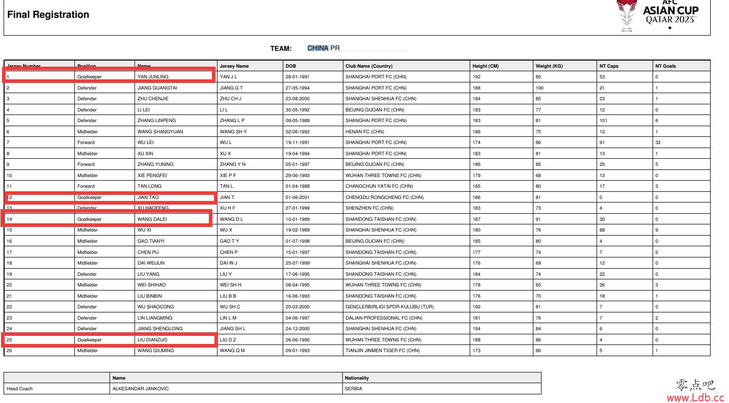
Task: Select player name TAN LONG
Action: [149, 186]
